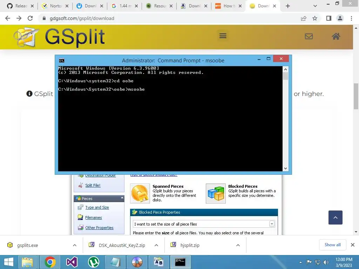Open Visual Studio from taskbar
359x269 pixels.
click(x=72, y=262)
